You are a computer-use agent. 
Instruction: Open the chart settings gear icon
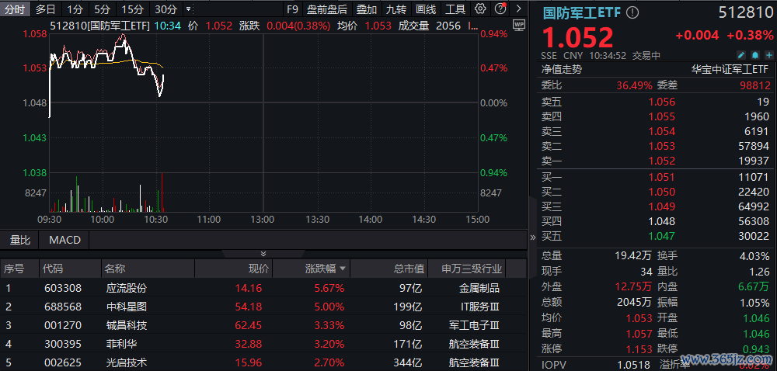[x=480, y=9]
